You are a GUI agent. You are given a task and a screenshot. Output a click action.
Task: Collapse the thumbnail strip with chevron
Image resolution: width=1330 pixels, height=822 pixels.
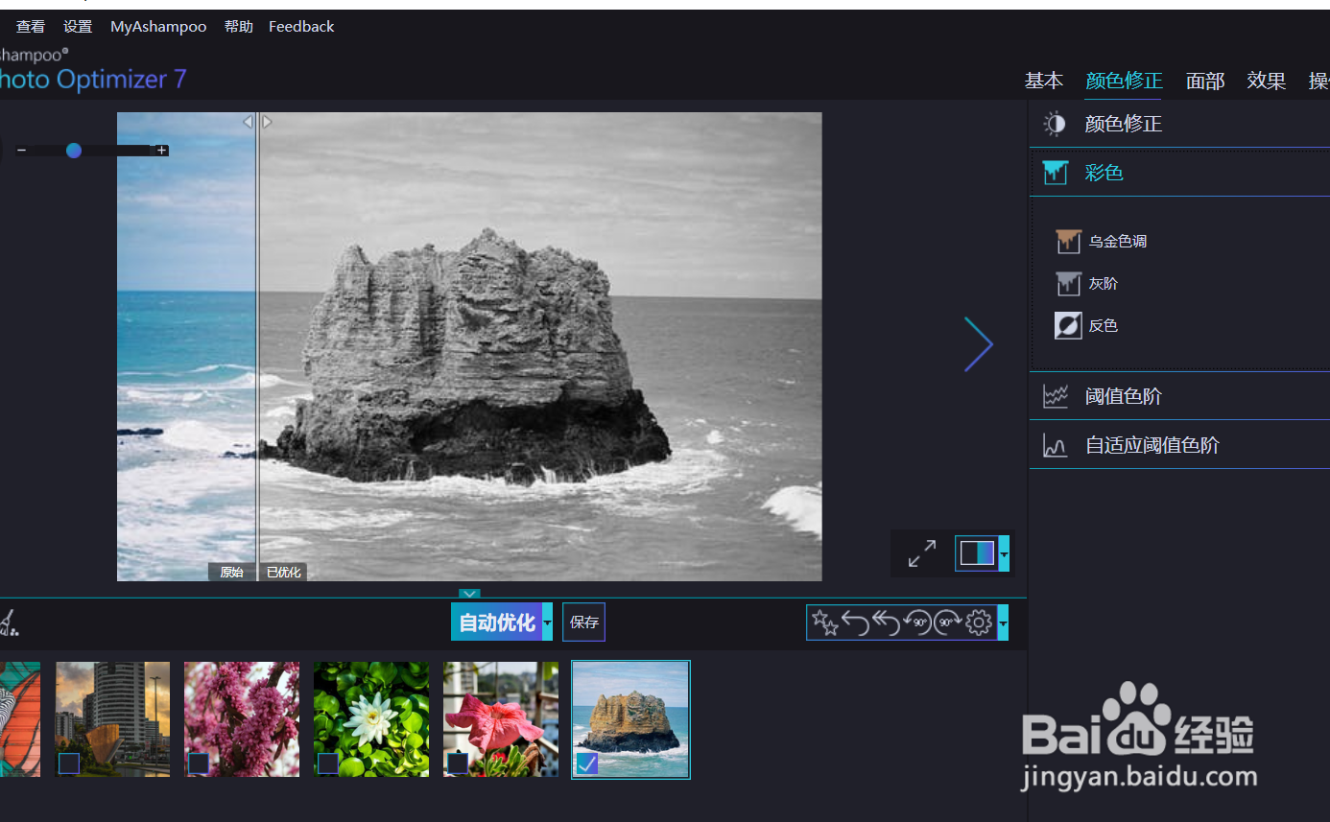pyautogui.click(x=469, y=594)
